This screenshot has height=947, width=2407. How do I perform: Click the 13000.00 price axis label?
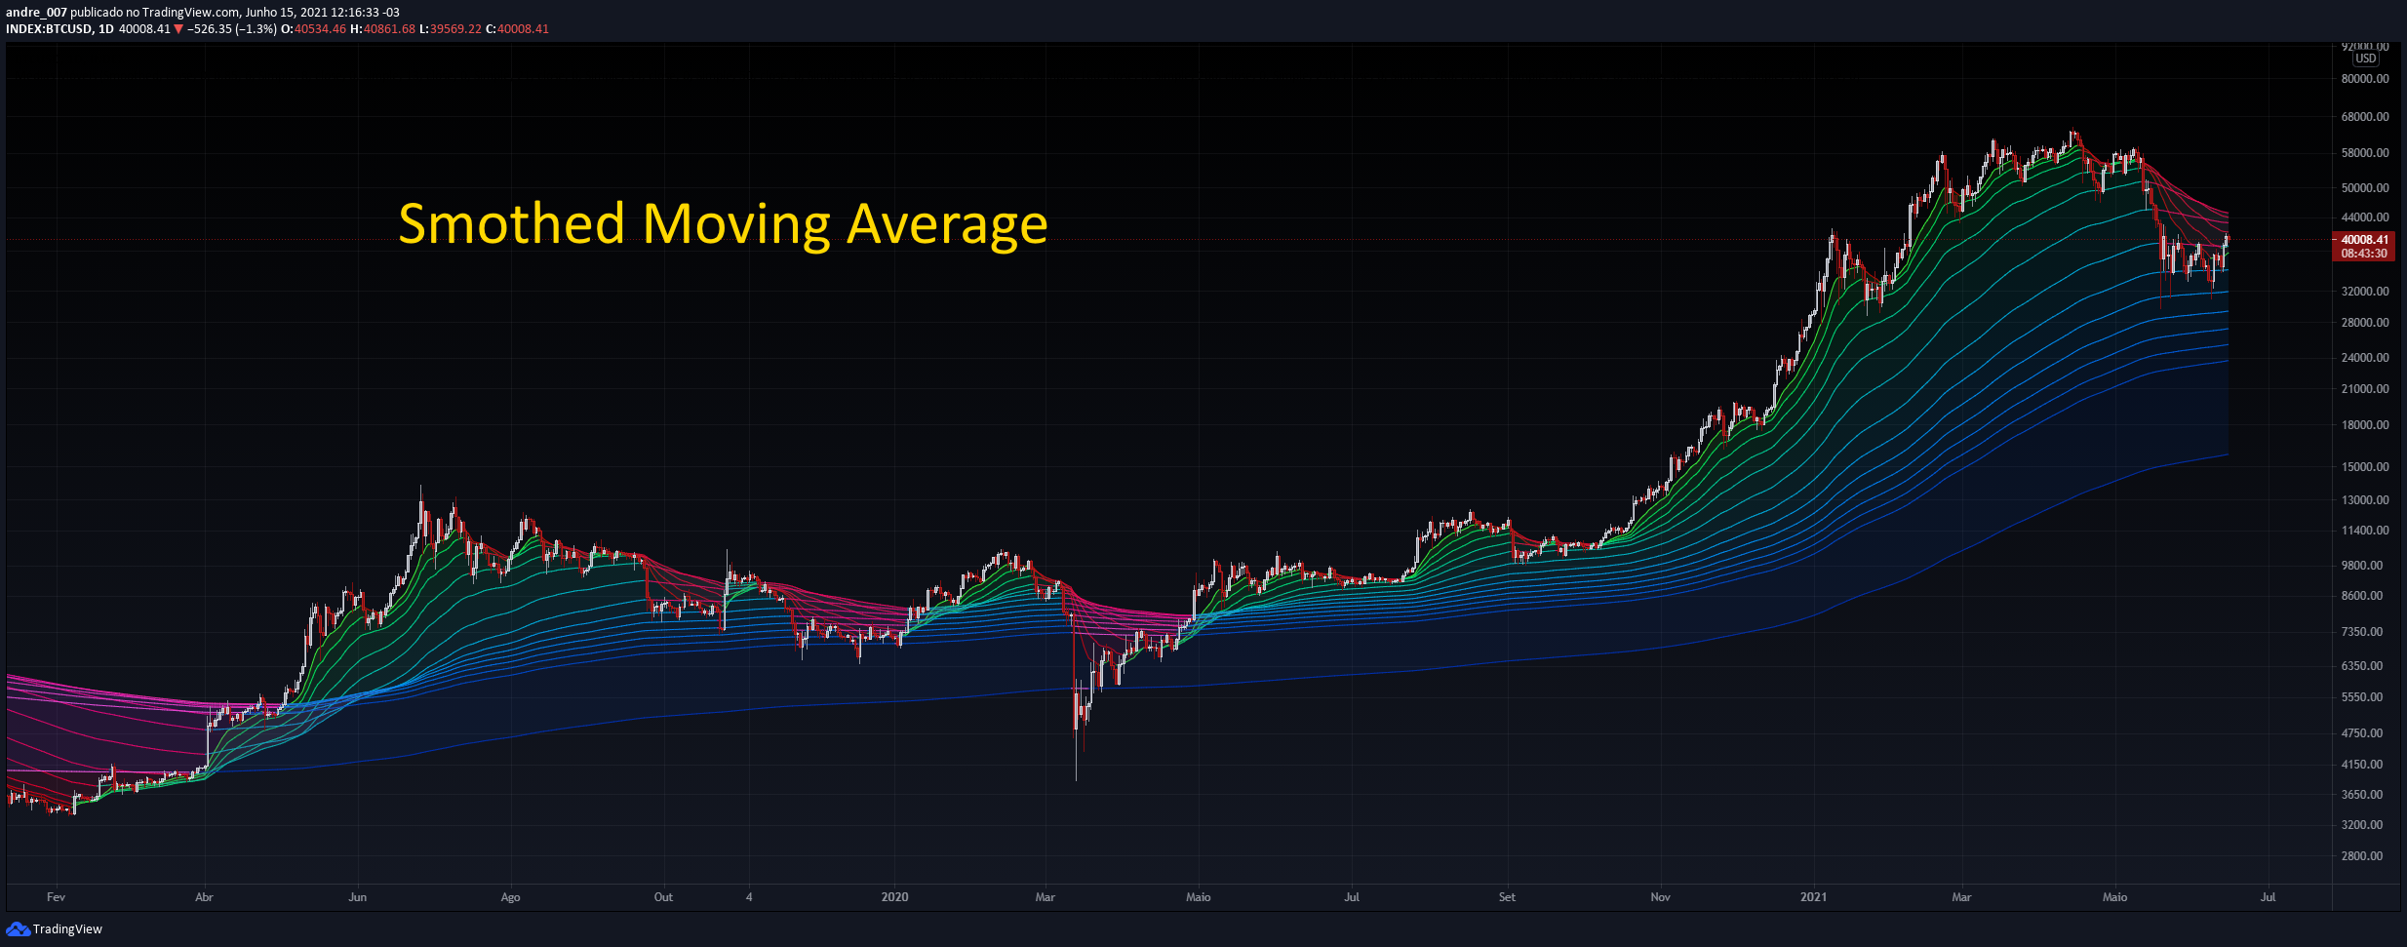tap(2365, 500)
